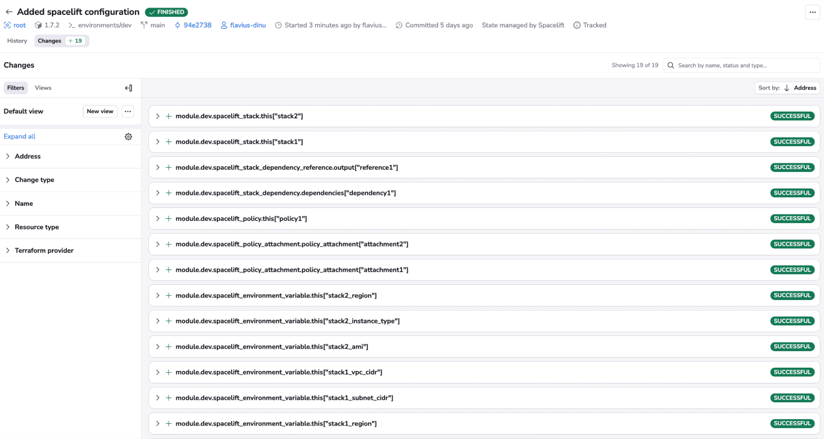The width and height of the screenshot is (824, 439).
Task: Expand the stack1_subnet_cidr variable row
Action: click(157, 398)
